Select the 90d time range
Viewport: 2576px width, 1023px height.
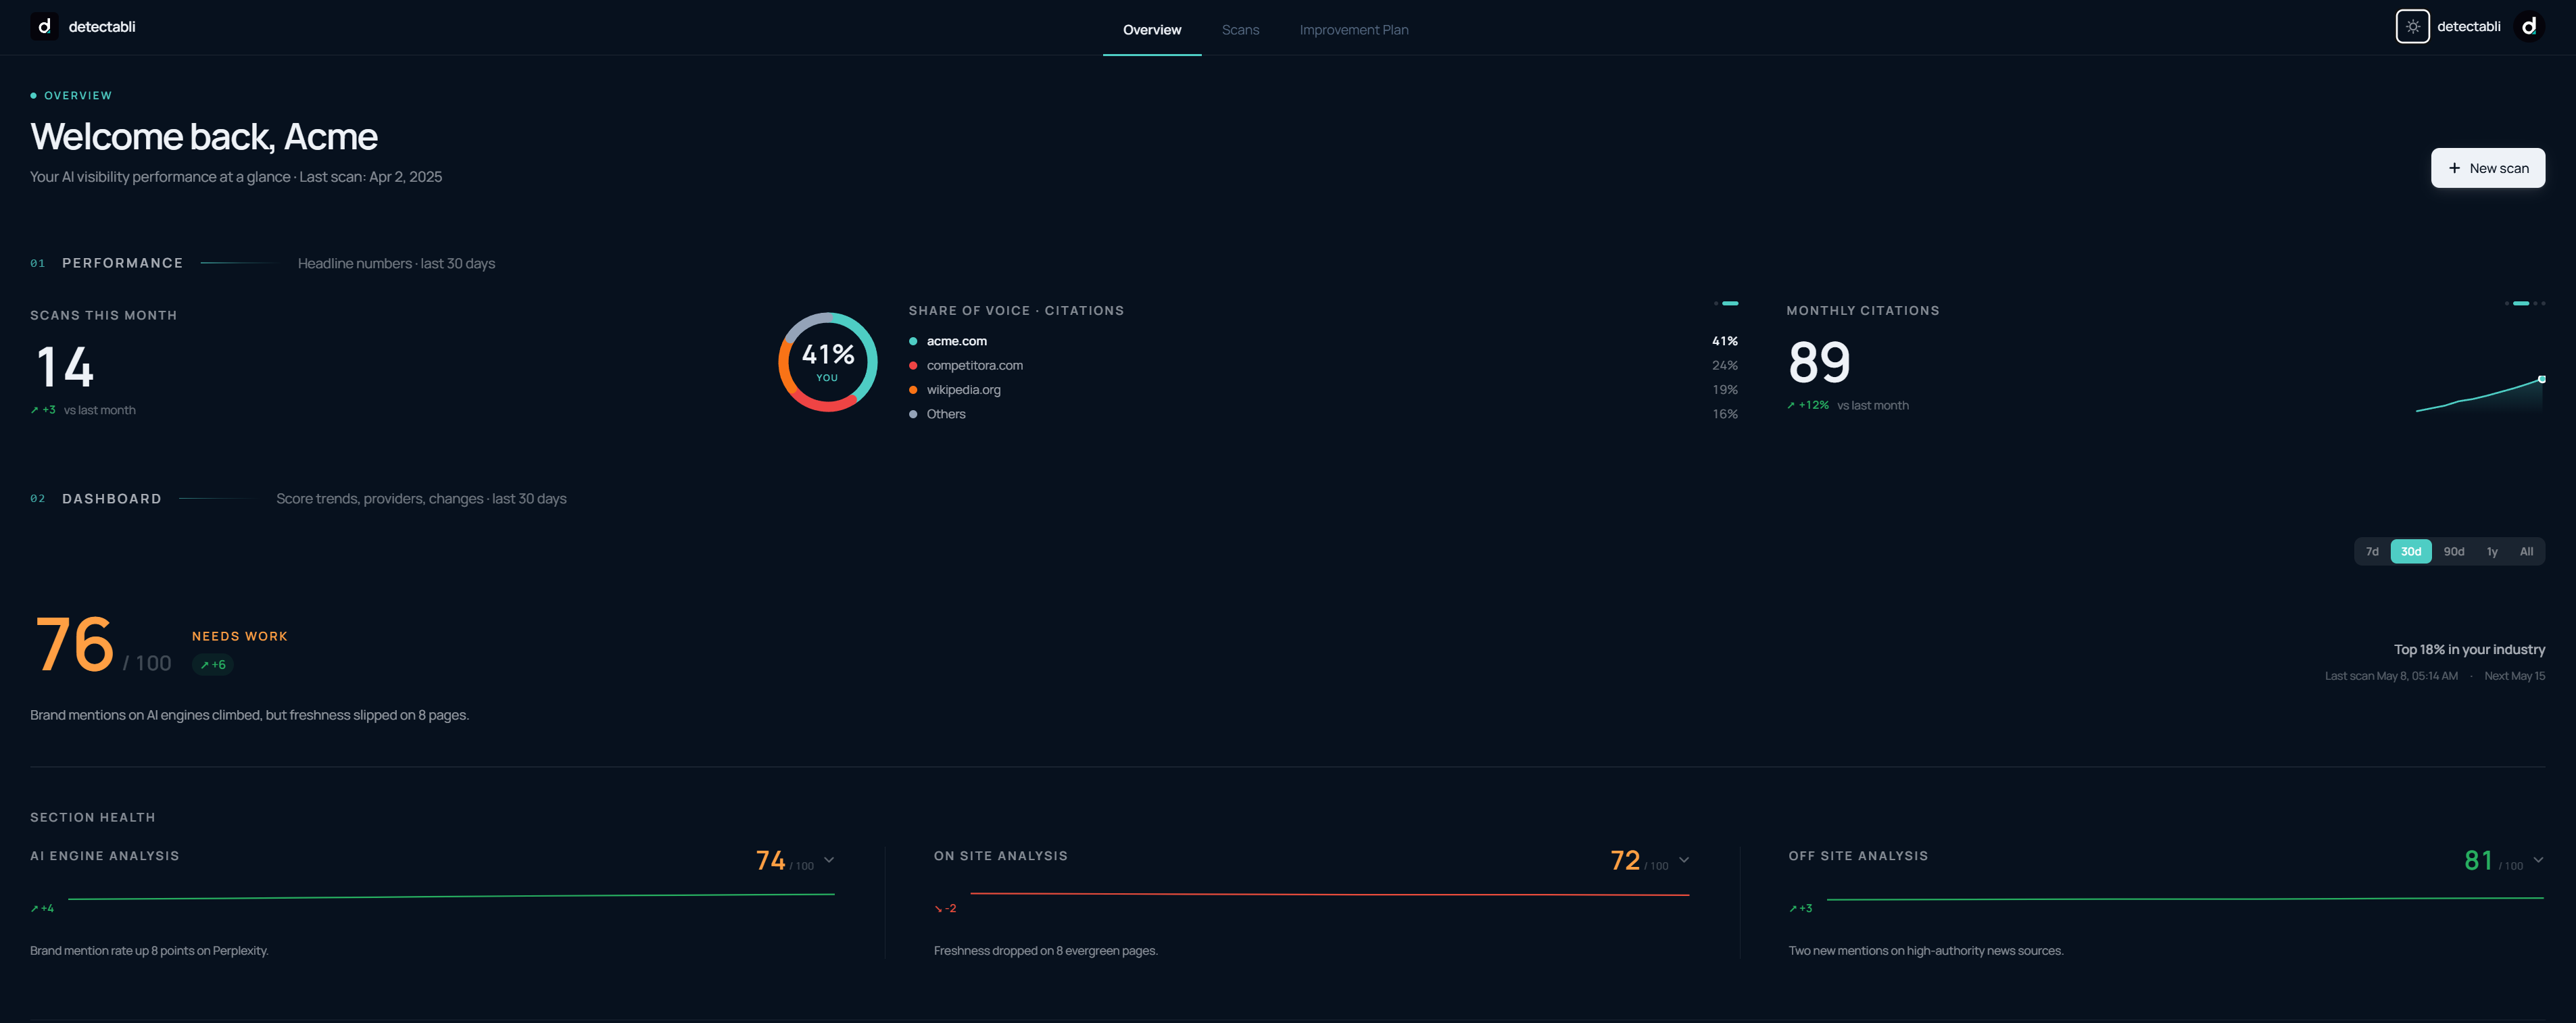click(x=2453, y=551)
